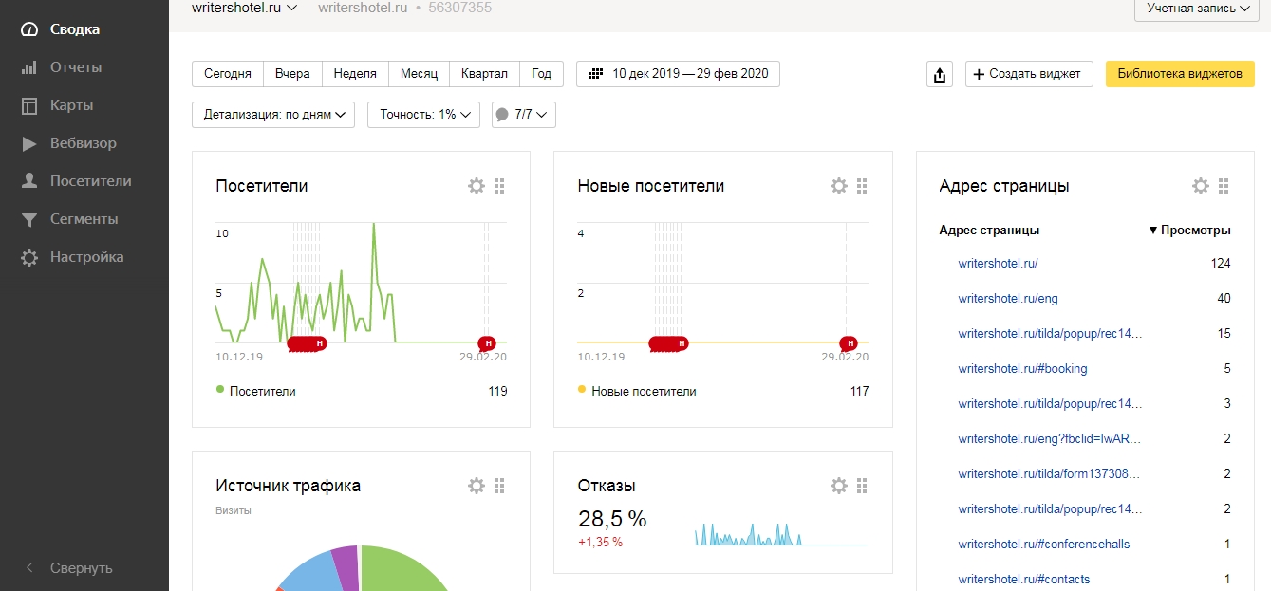Click the 28,5 % bounce rate value
1271x591 pixels.
[x=612, y=519]
